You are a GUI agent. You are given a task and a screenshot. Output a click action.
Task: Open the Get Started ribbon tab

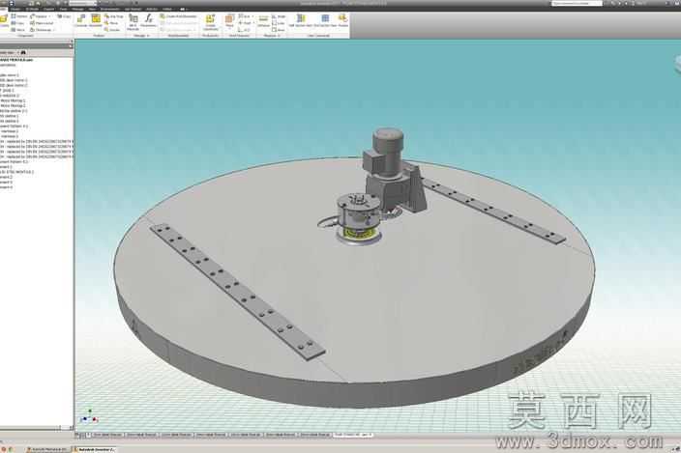(133, 9)
